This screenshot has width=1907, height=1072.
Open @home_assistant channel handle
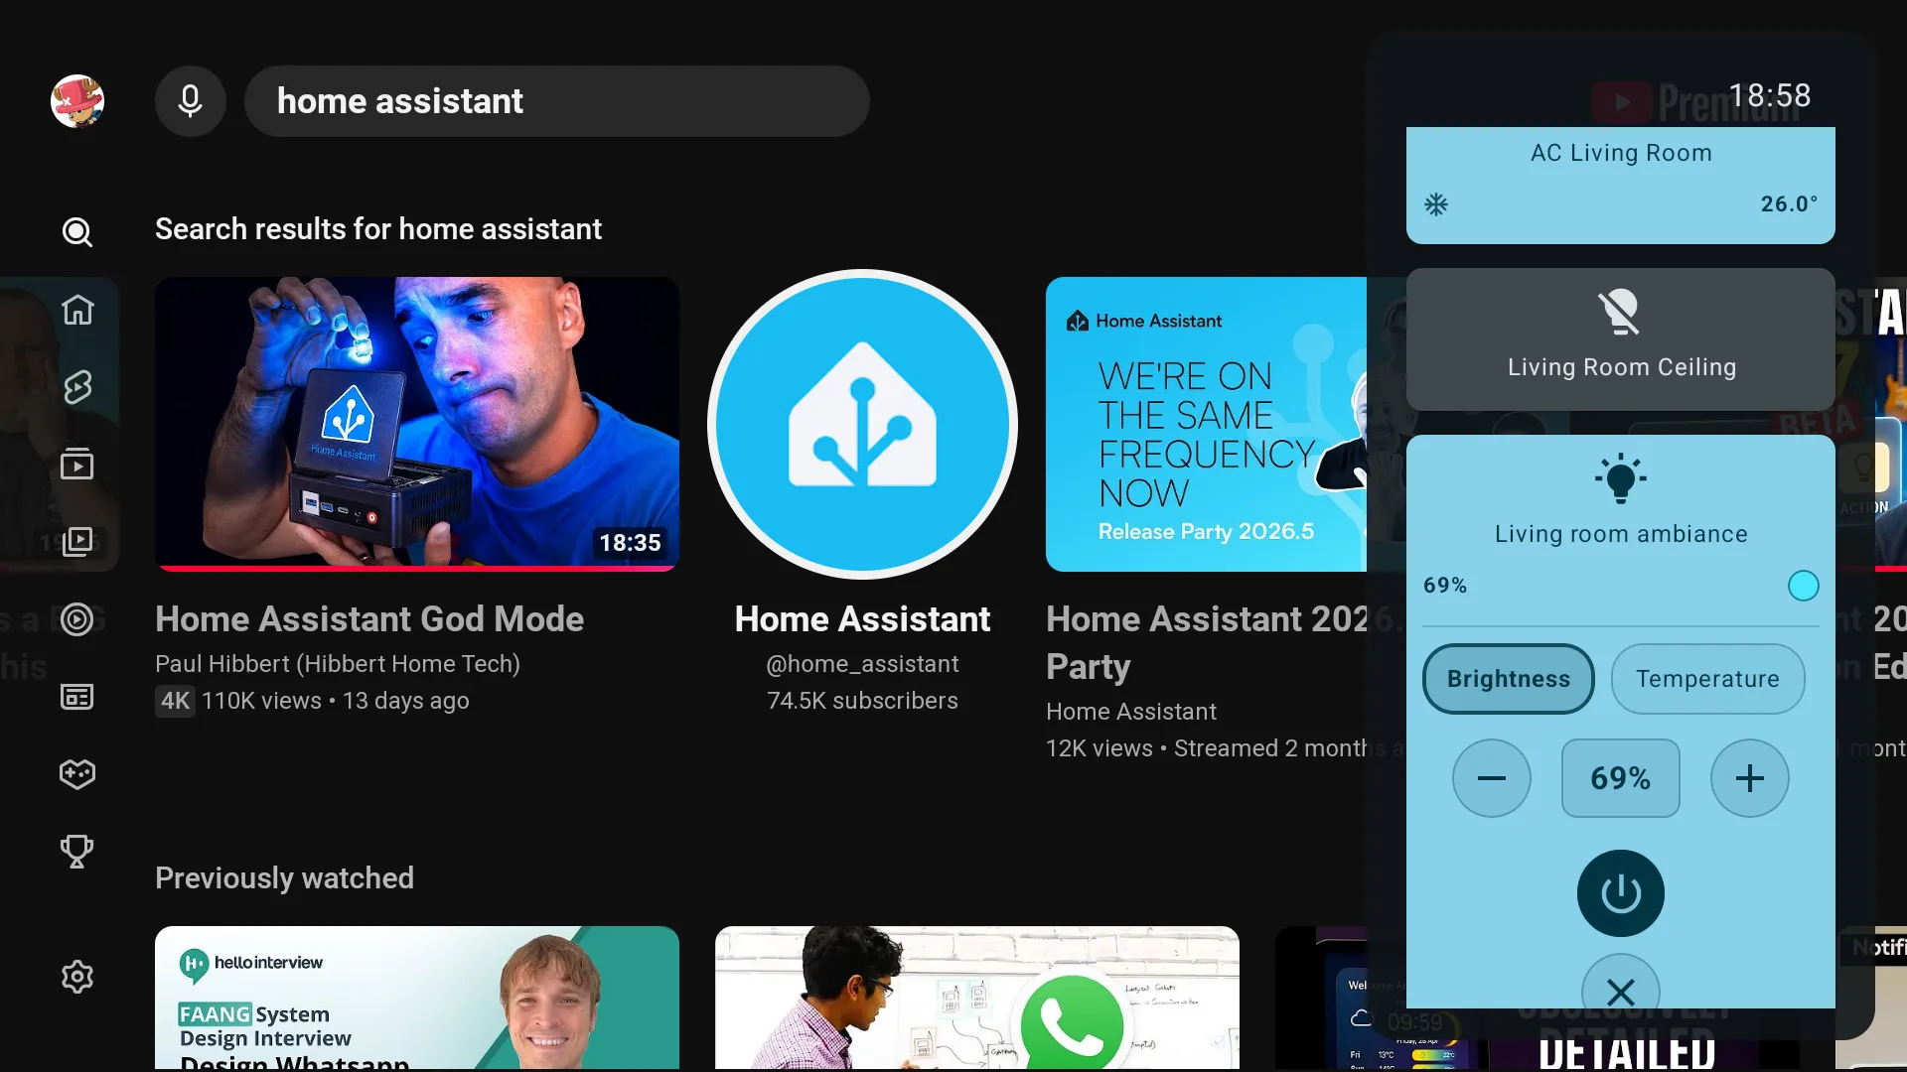point(862,664)
